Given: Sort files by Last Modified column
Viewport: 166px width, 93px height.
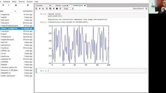Looking at the screenshot, I should tap(27, 11).
